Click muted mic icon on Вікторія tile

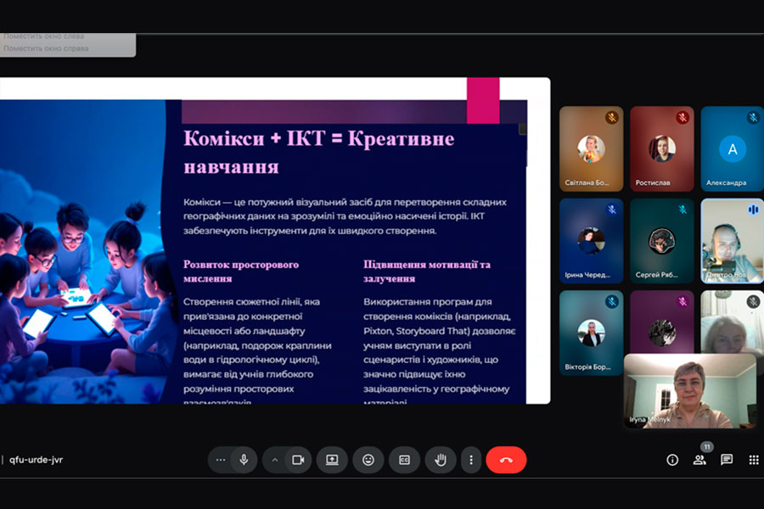(x=611, y=301)
